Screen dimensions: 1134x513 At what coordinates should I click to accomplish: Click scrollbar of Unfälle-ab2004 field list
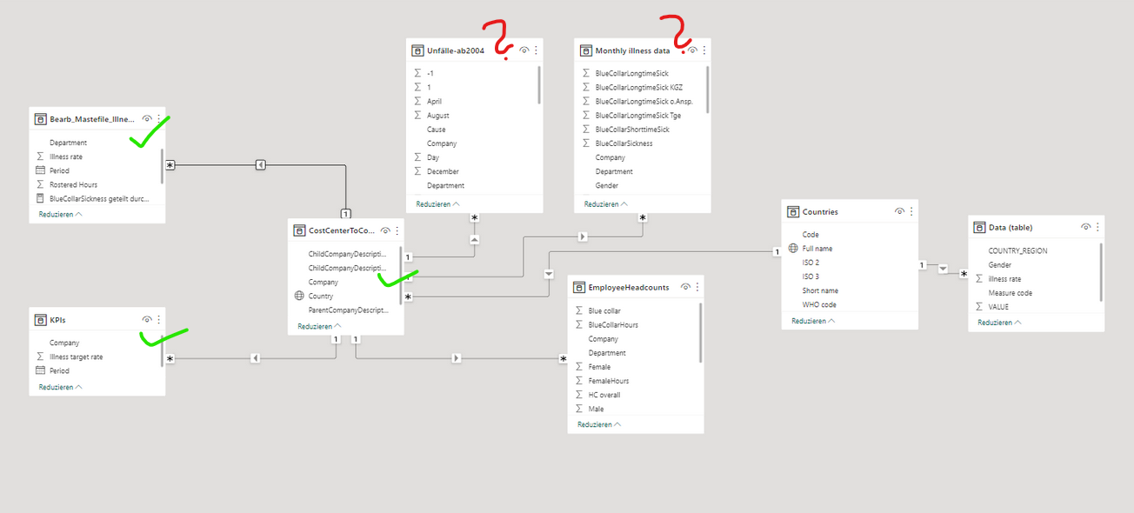click(540, 85)
